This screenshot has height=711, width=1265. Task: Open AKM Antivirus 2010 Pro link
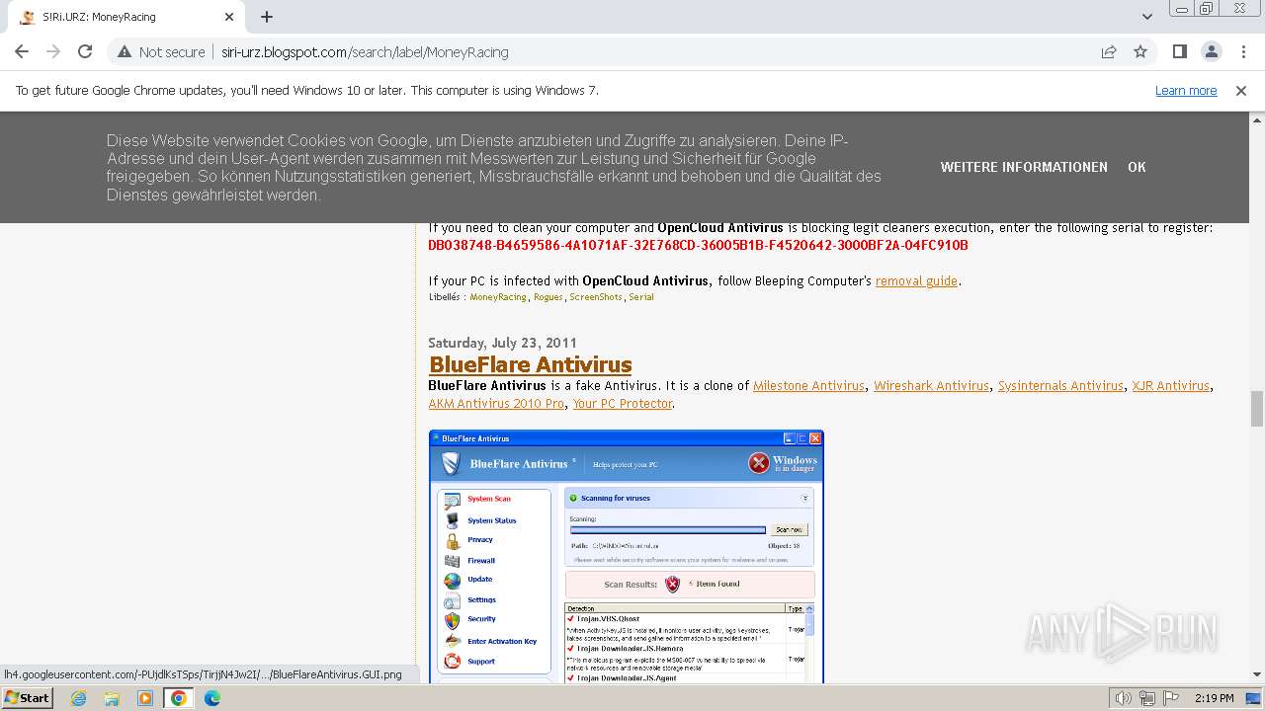click(496, 404)
